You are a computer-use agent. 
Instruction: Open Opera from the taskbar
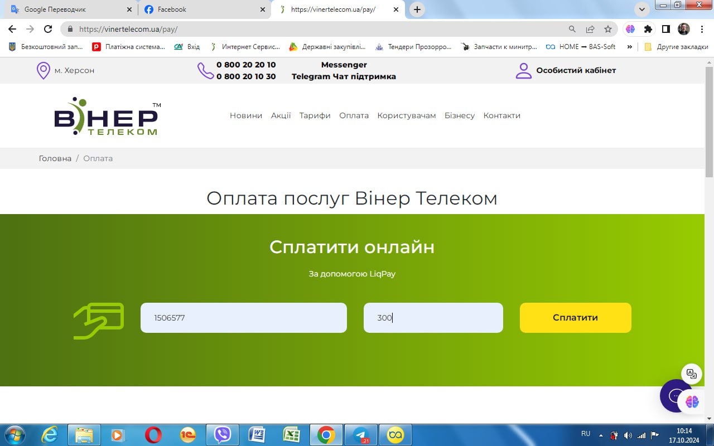tap(153, 435)
